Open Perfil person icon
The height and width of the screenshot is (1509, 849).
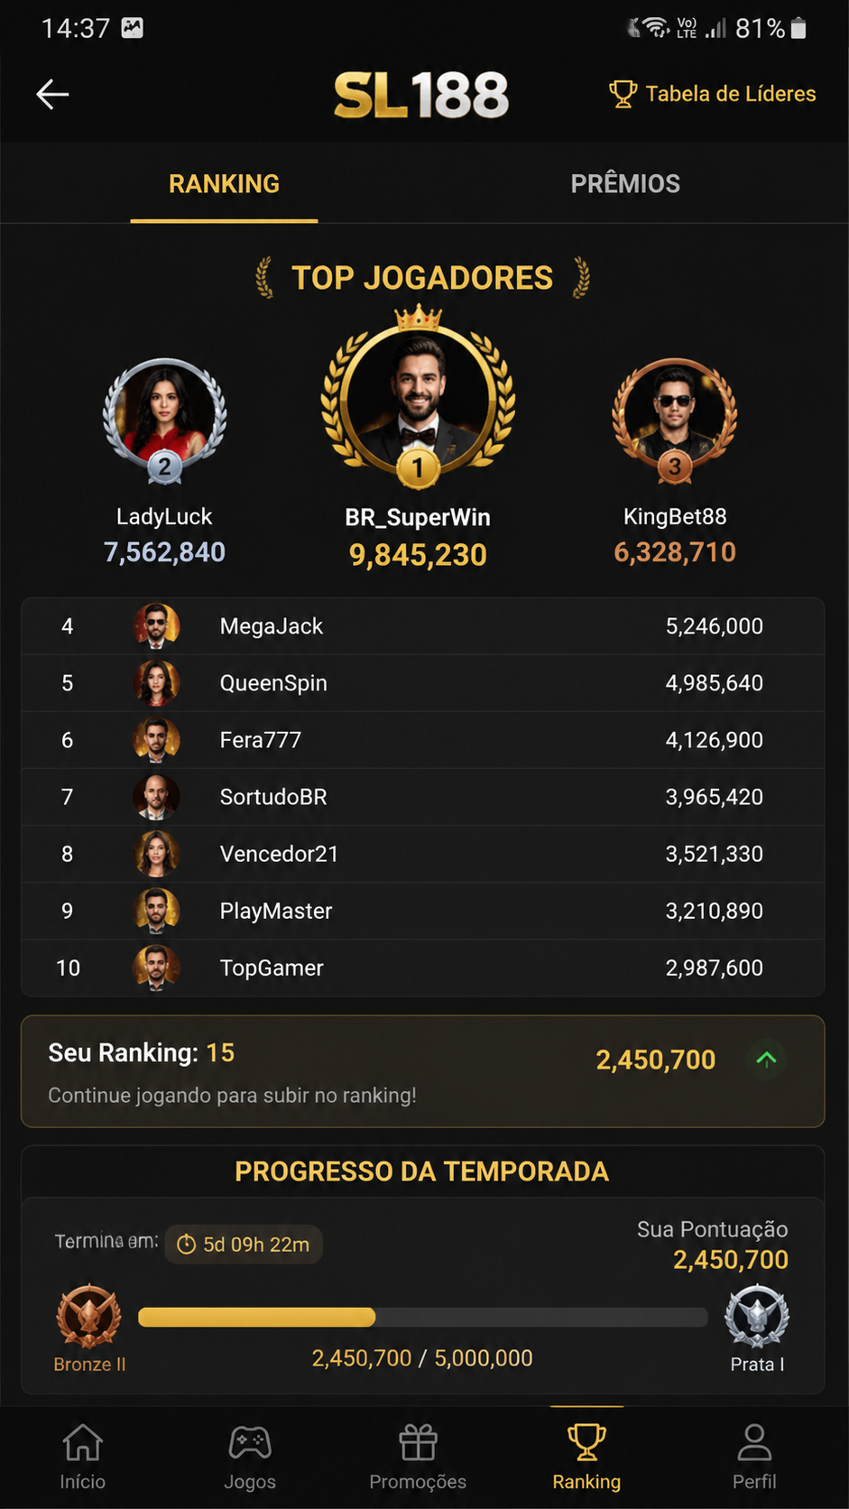(754, 1443)
